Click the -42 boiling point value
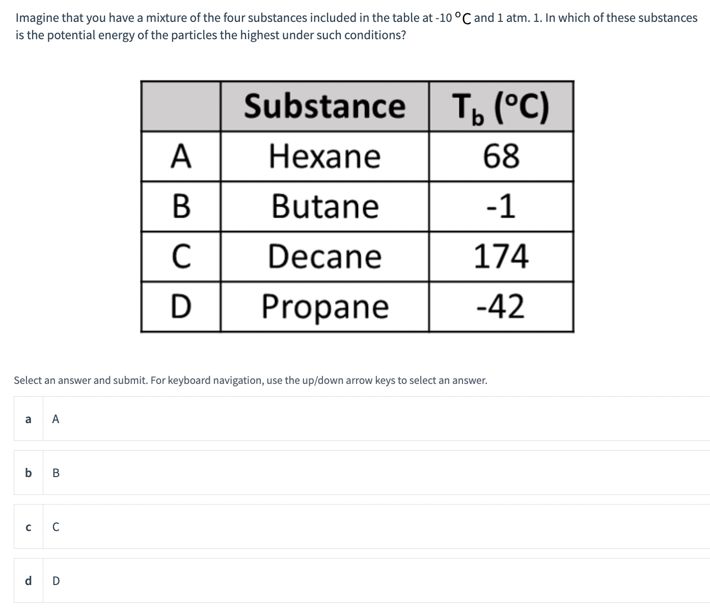The height and width of the screenshot is (611, 710). (502, 307)
